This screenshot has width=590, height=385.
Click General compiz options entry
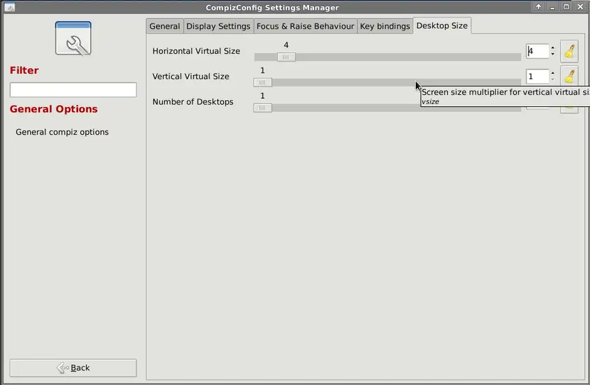pyautogui.click(x=62, y=132)
